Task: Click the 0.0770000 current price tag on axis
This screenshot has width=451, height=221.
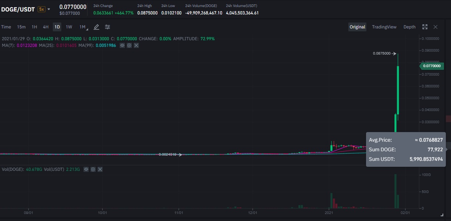Action: click(x=432, y=66)
